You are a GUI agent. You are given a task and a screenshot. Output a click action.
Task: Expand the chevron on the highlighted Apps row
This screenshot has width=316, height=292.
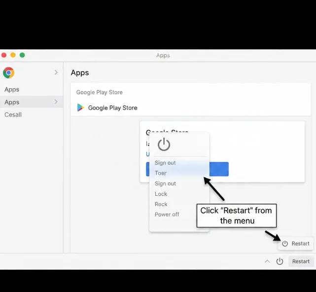(56, 102)
